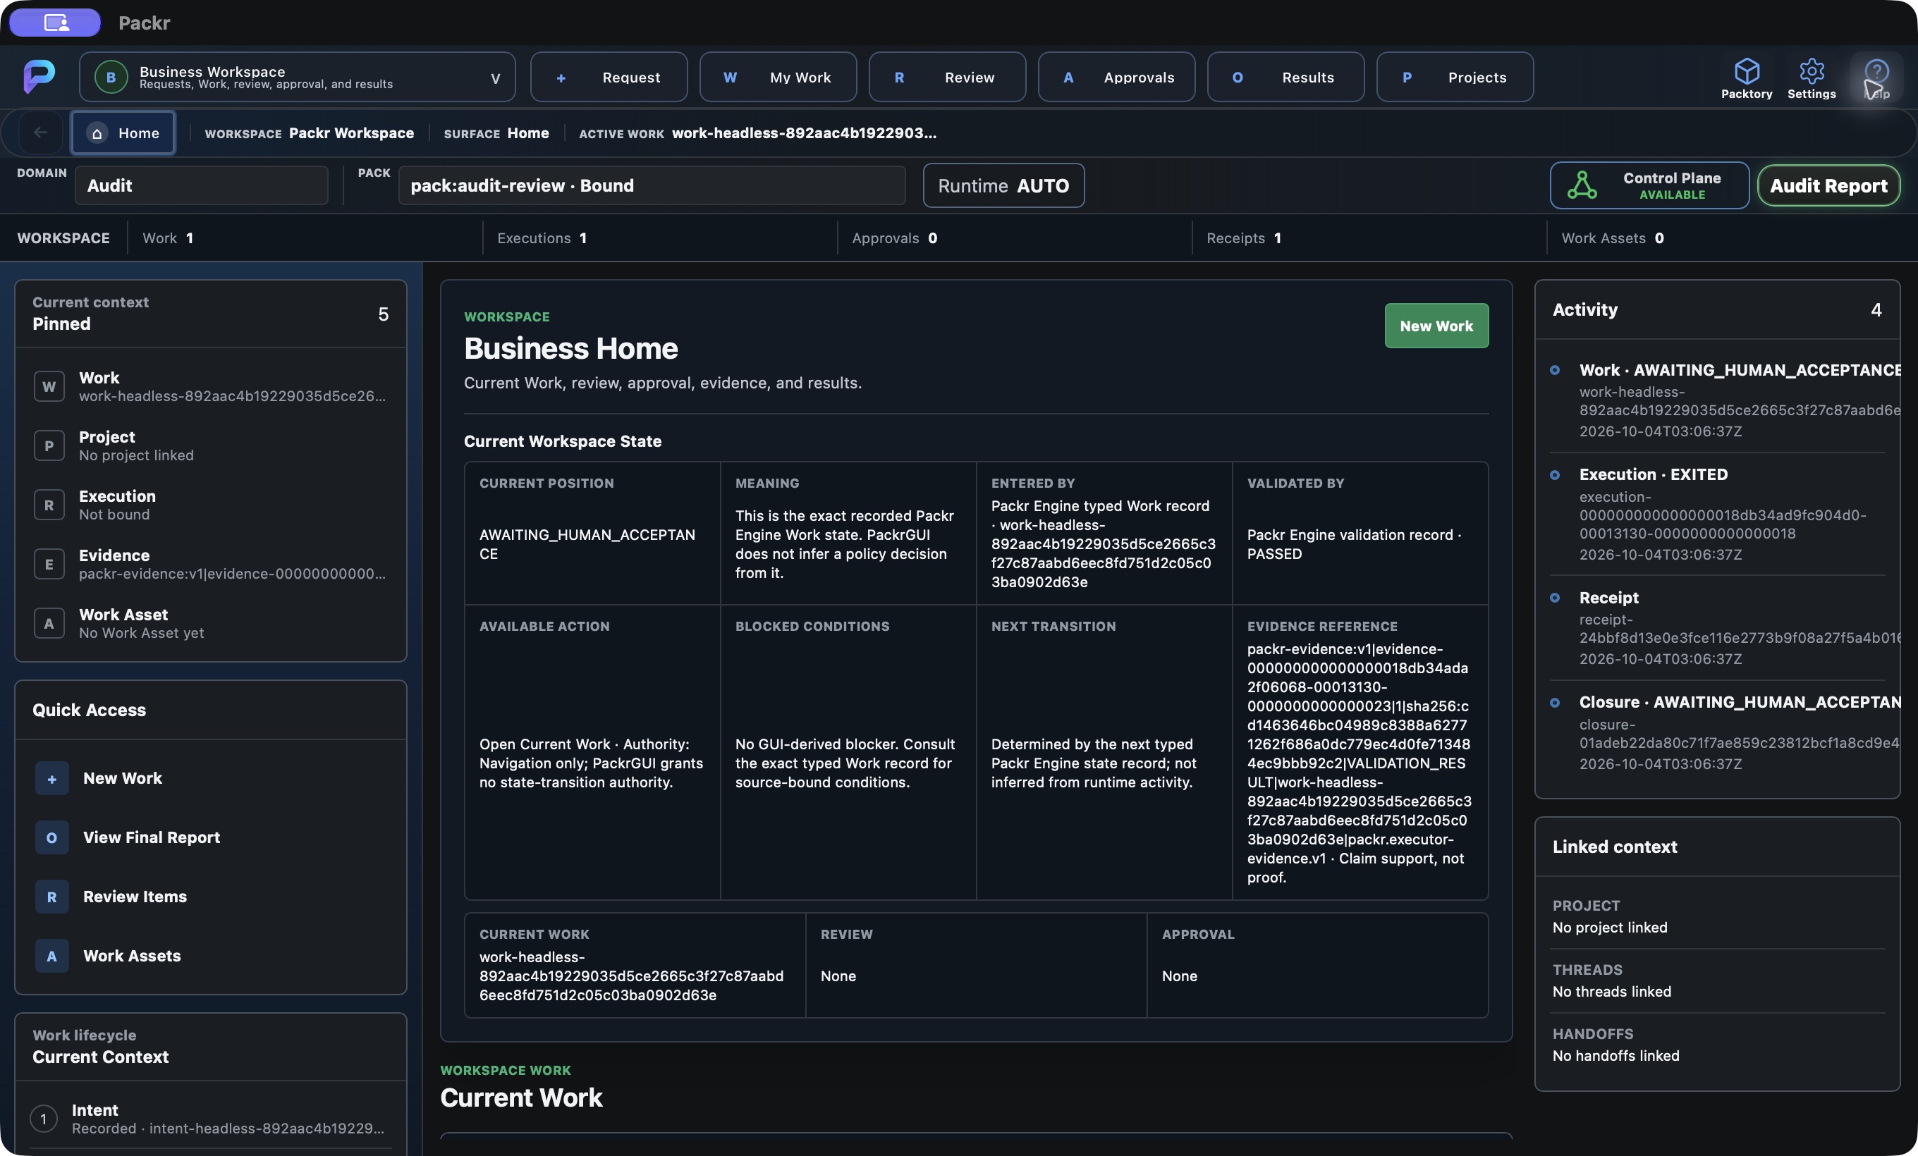Select the Work Assets 0 counter

(1730, 238)
